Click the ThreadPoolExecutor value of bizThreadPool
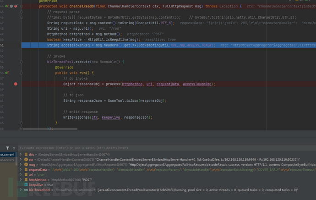Image resolution: width=316 pixels, height=200 pixels. point(198,190)
